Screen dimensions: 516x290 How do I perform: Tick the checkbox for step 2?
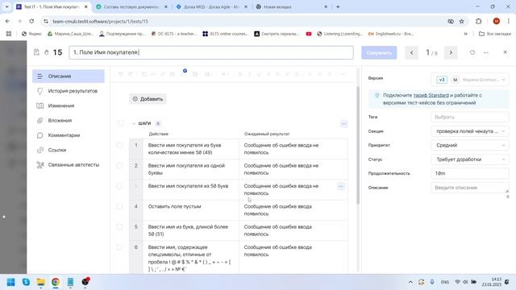pyautogui.click(x=119, y=166)
